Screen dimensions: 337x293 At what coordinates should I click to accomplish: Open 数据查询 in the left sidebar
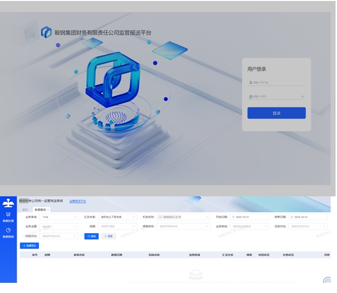click(8, 233)
